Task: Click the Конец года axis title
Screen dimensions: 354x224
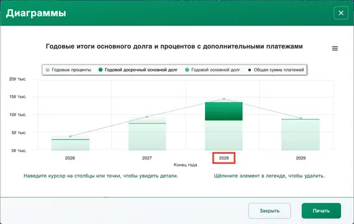Action: [x=185, y=165]
